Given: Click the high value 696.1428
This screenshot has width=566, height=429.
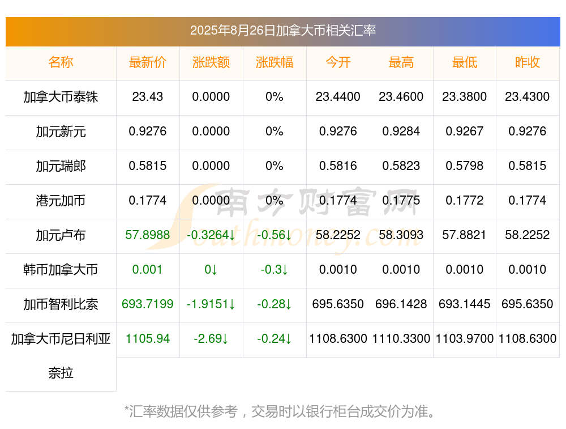Looking at the screenshot, I should pyautogui.click(x=401, y=304).
